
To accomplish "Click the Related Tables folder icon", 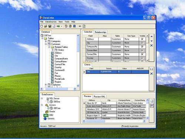I will click(x=53, y=47).
